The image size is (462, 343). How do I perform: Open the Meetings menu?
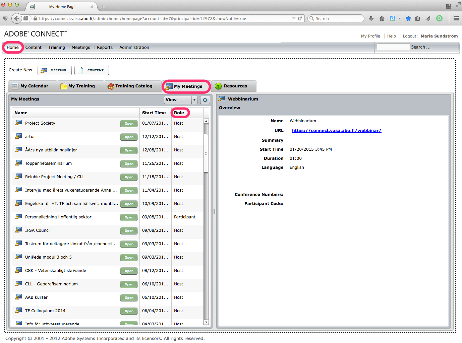click(81, 47)
